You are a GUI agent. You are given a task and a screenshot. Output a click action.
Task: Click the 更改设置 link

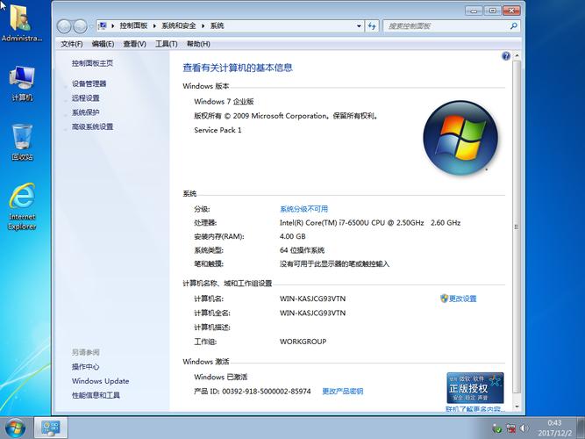[462, 299]
